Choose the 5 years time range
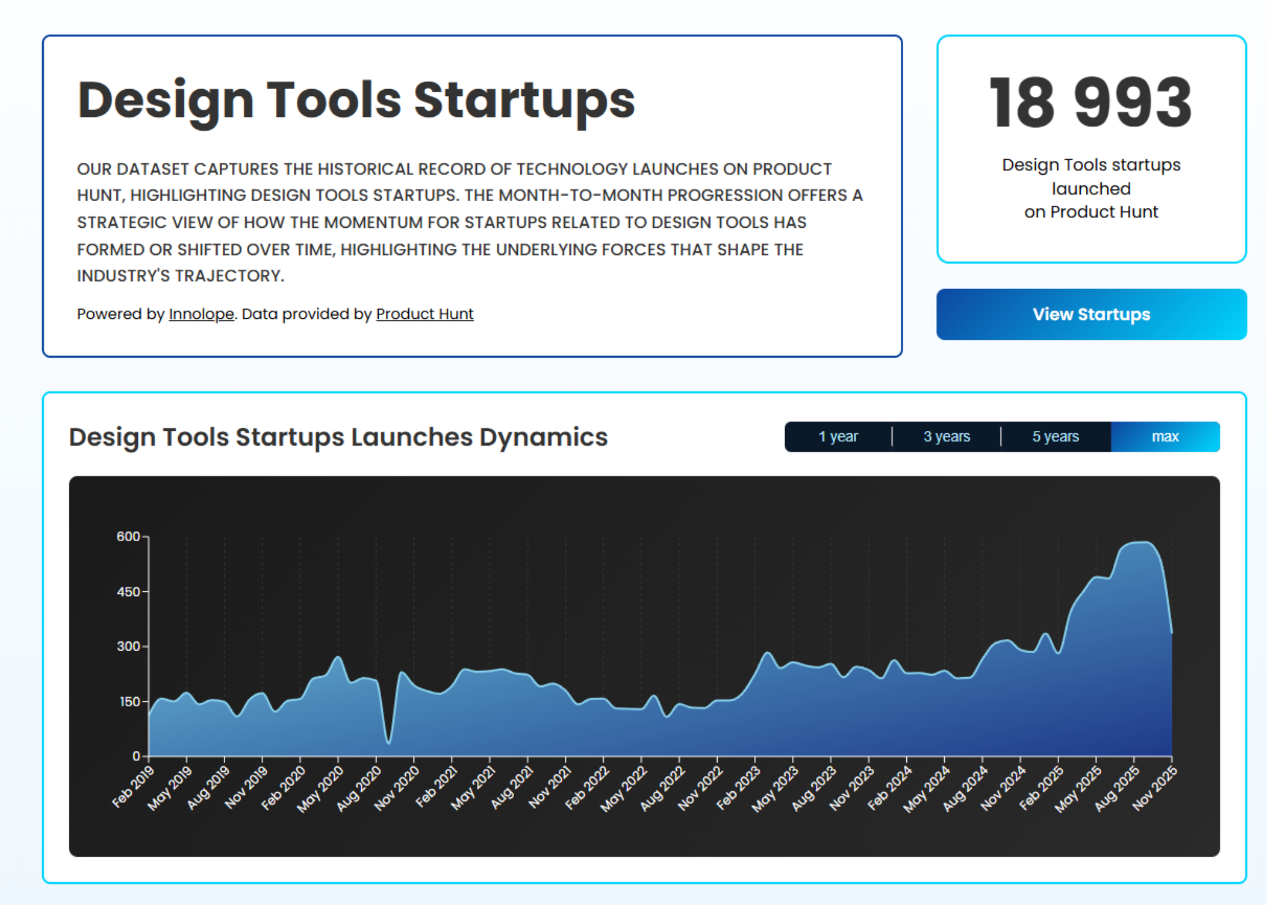The image size is (1267, 905). (1055, 437)
